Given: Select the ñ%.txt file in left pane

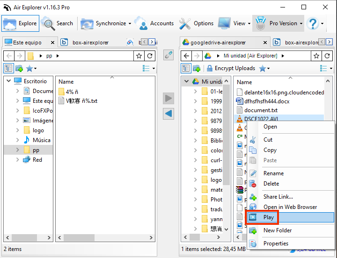Looking at the screenshot, I should pos(78,100).
